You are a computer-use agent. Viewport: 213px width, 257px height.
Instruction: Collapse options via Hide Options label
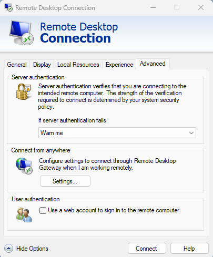[32, 249]
